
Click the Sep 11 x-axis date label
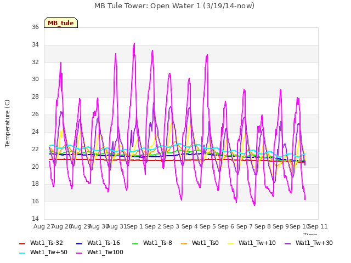(318, 226)
